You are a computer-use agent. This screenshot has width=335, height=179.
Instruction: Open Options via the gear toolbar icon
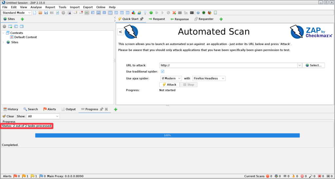pos(63,13)
